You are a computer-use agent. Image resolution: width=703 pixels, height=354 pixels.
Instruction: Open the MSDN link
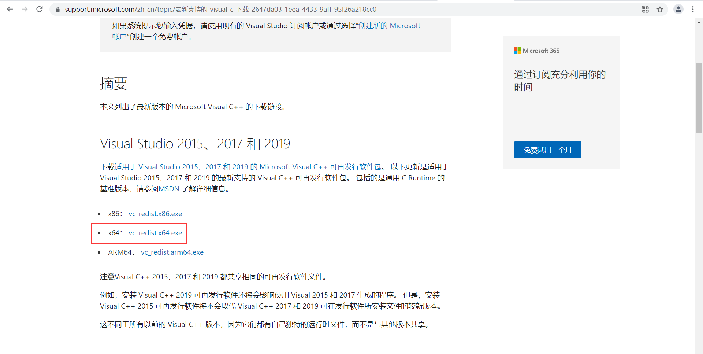point(169,189)
